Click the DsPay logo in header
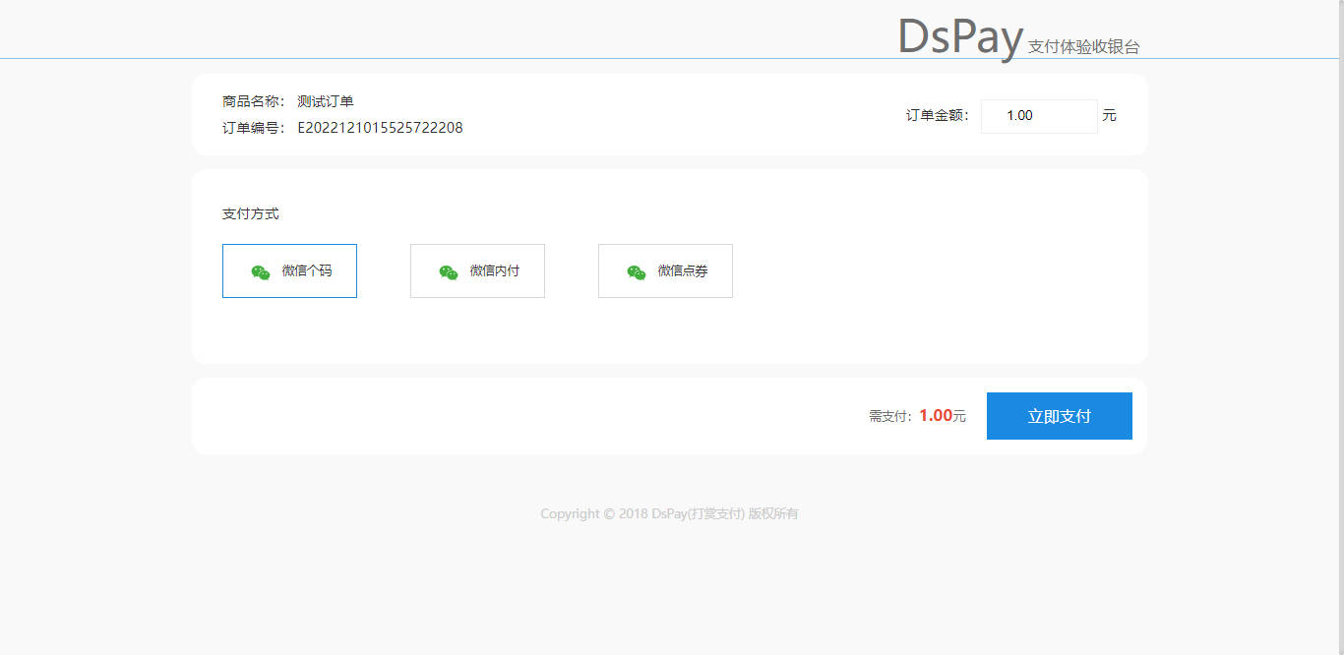1344x655 pixels. coord(959,37)
